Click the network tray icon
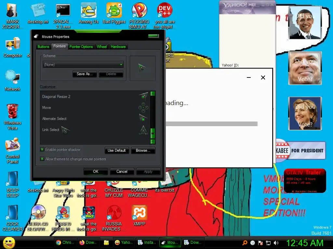The image size is (333, 249). point(268,243)
